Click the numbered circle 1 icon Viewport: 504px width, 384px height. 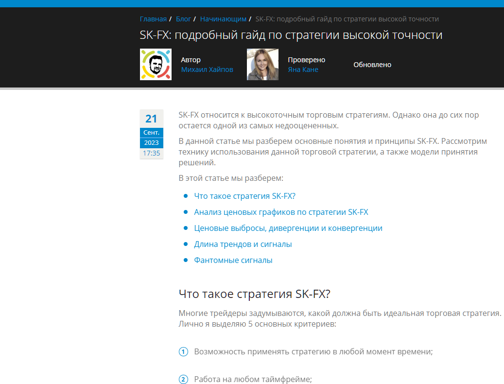click(183, 351)
